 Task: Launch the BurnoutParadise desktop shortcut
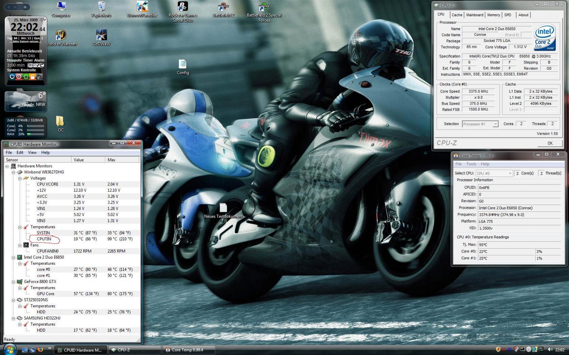coord(142,9)
